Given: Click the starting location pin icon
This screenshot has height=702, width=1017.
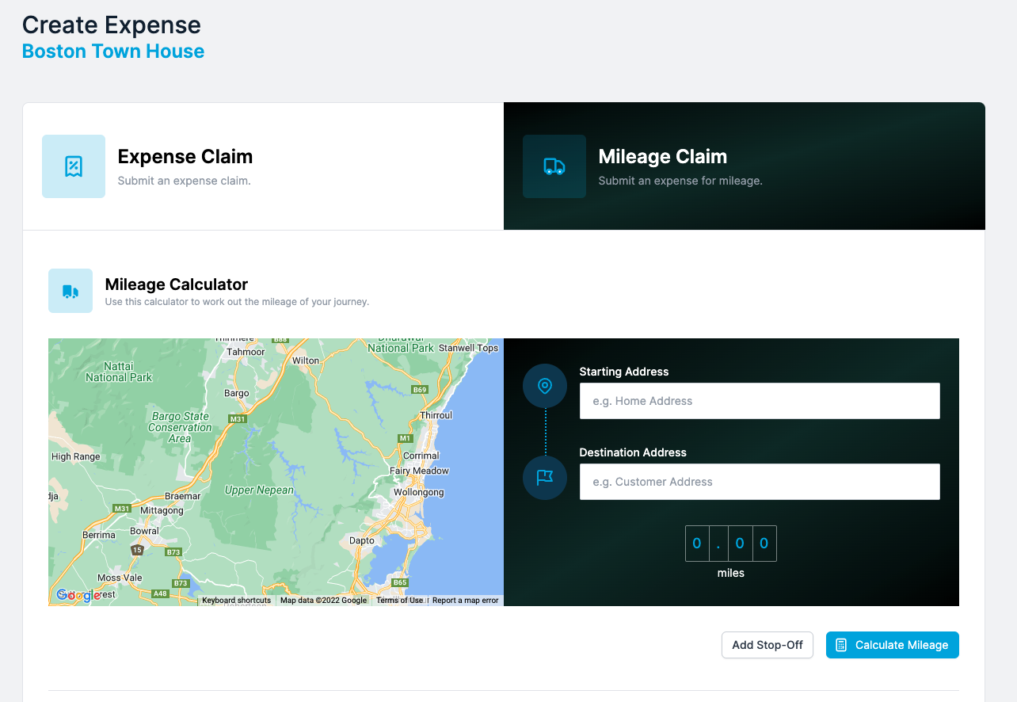Looking at the screenshot, I should [x=545, y=386].
